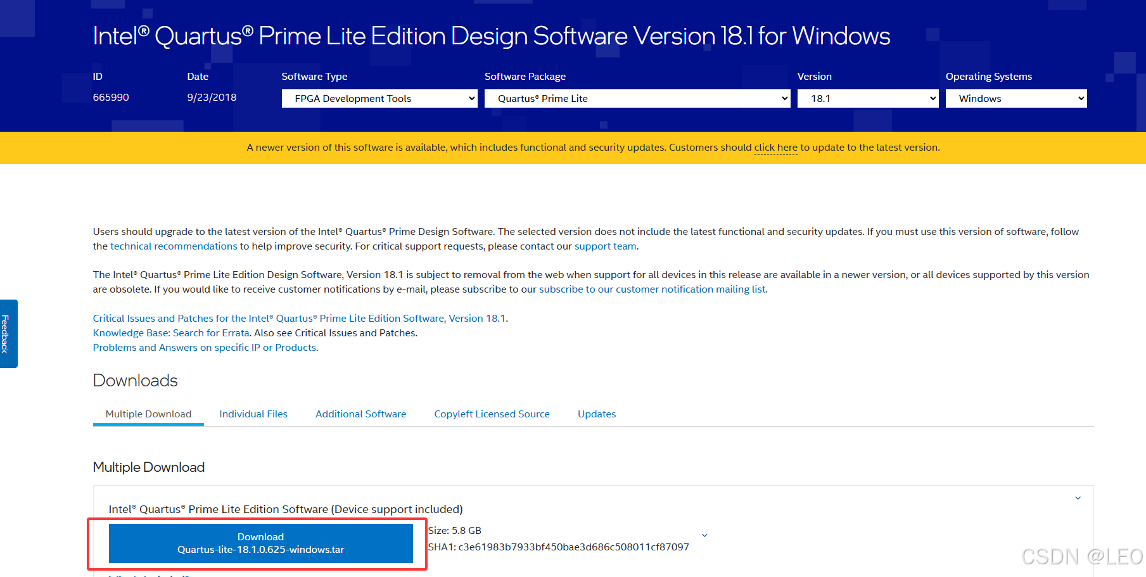Open Problems and Answers on specific IP link
Image resolution: width=1146 pixels, height=577 pixels.
click(205, 347)
